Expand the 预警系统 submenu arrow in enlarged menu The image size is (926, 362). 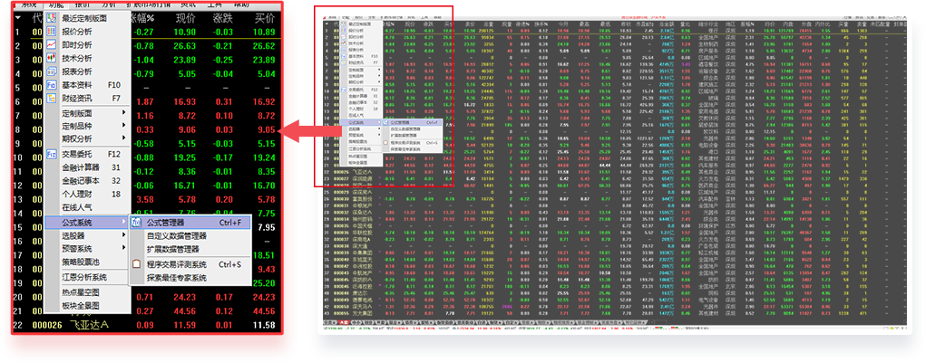click(x=124, y=249)
